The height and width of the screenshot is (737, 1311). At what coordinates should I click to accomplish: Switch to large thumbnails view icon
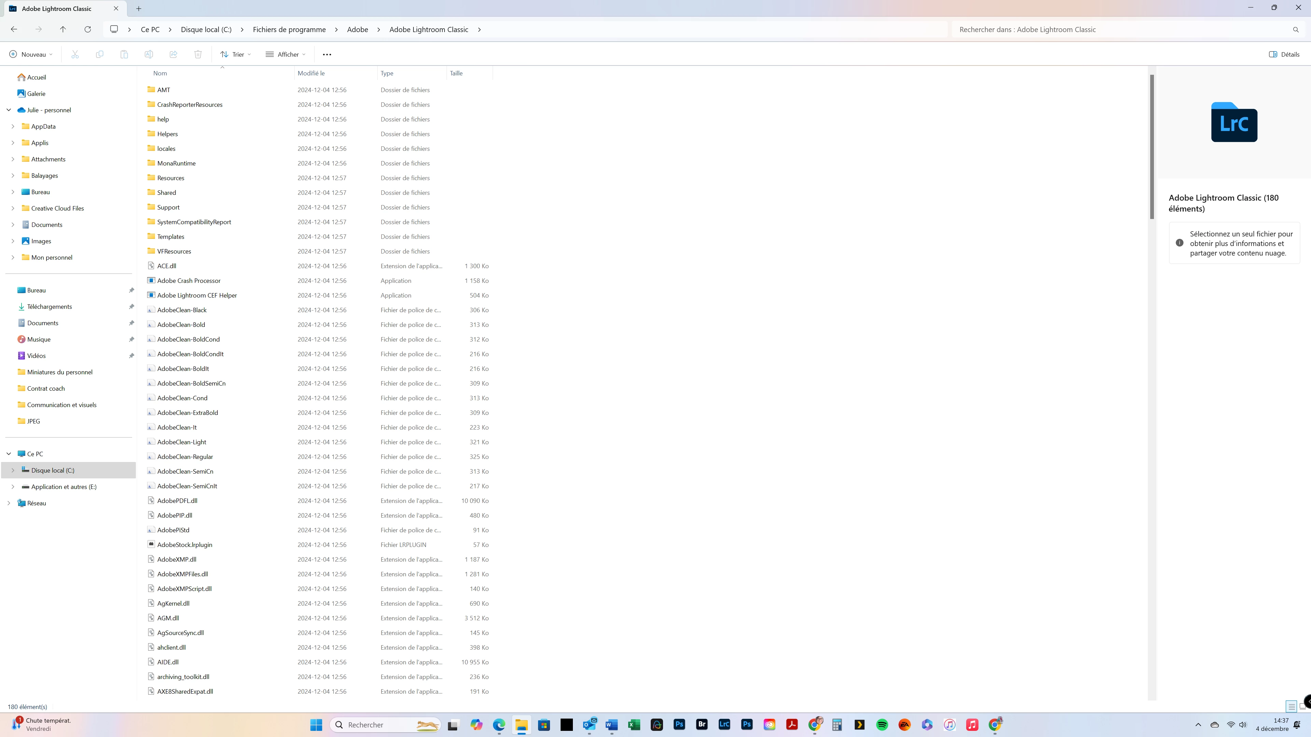(x=1304, y=706)
